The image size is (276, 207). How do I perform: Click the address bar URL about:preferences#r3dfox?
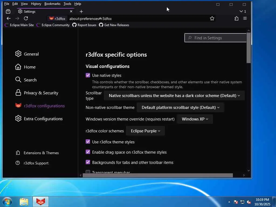(91, 19)
